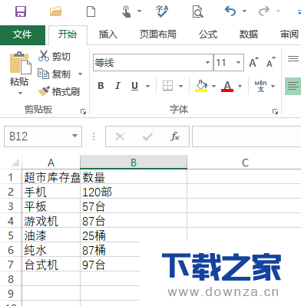Image resolution: width=301 pixels, height=306 pixels.
Task: Select cell containing 超市库存盘
Action: [51, 177]
